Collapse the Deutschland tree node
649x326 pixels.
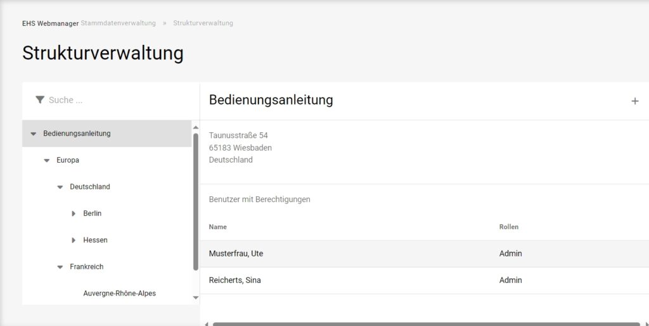(60, 187)
